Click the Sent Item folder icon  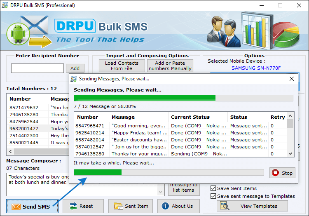118,206
